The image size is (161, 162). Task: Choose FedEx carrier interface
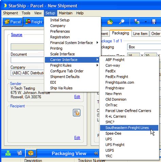click(x=129, y=71)
